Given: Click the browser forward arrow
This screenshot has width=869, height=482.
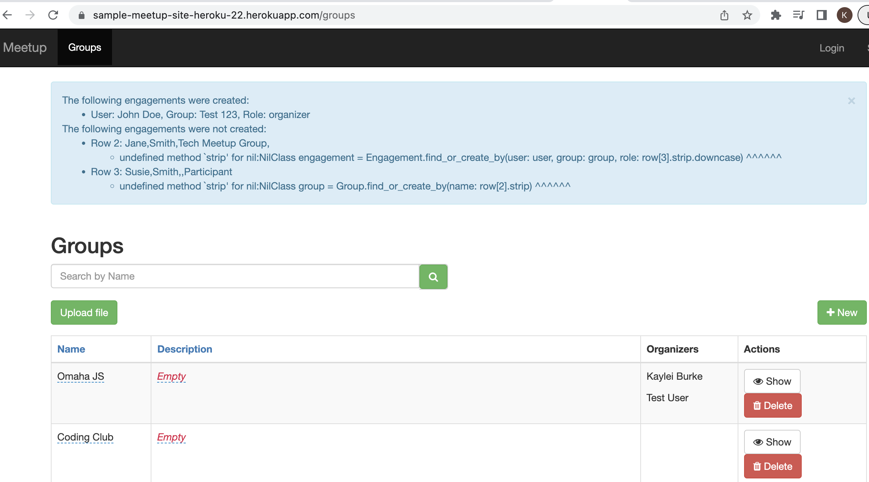Looking at the screenshot, I should point(30,15).
